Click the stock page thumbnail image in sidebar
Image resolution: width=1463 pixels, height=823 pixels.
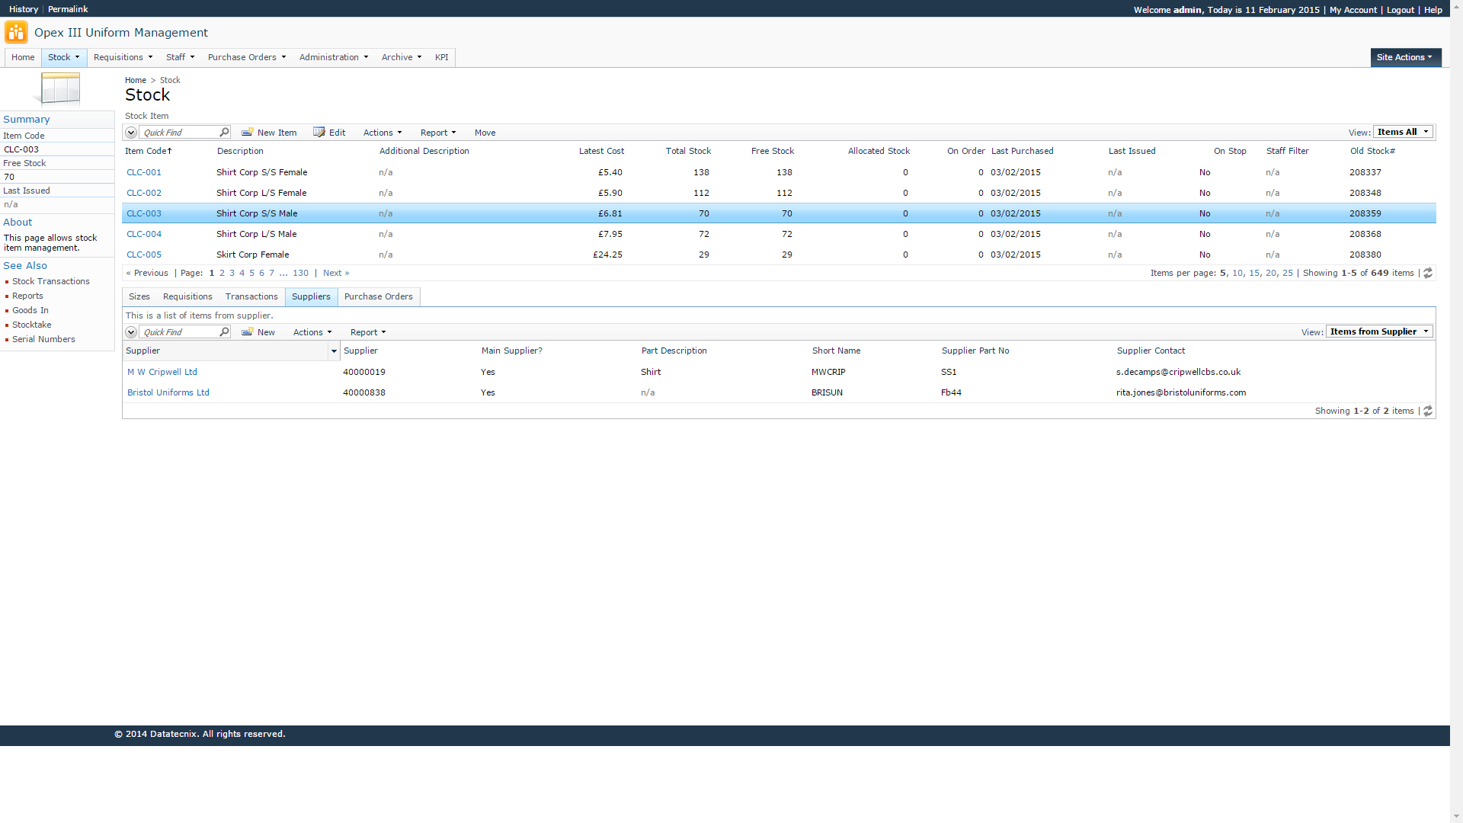tap(59, 89)
